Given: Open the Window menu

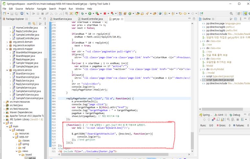Looking at the screenshot, I should tap(80, 9).
